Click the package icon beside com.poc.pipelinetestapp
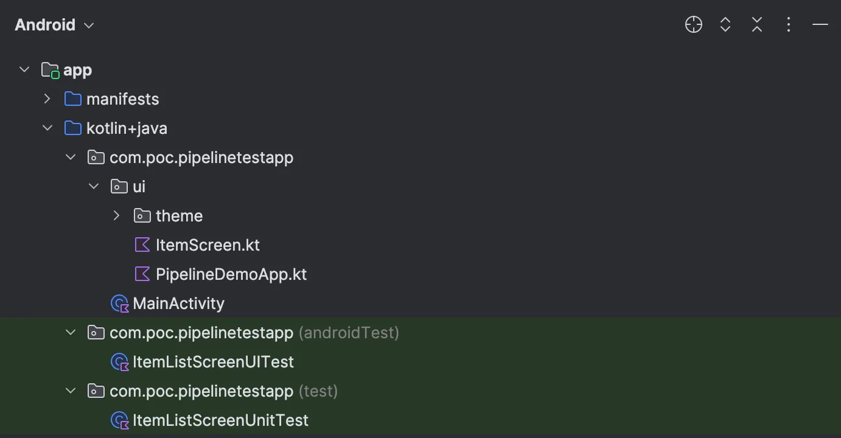Screen dimensions: 841x438 pos(96,157)
